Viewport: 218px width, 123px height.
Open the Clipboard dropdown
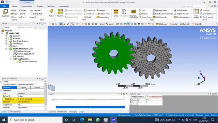(162, 24)
